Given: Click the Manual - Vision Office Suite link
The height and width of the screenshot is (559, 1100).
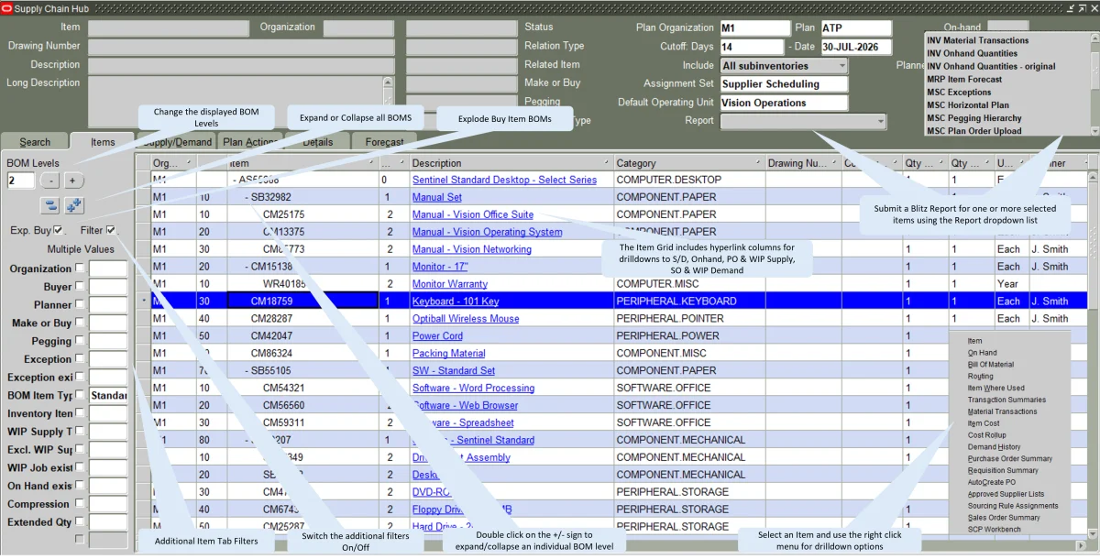Looking at the screenshot, I should [x=473, y=214].
